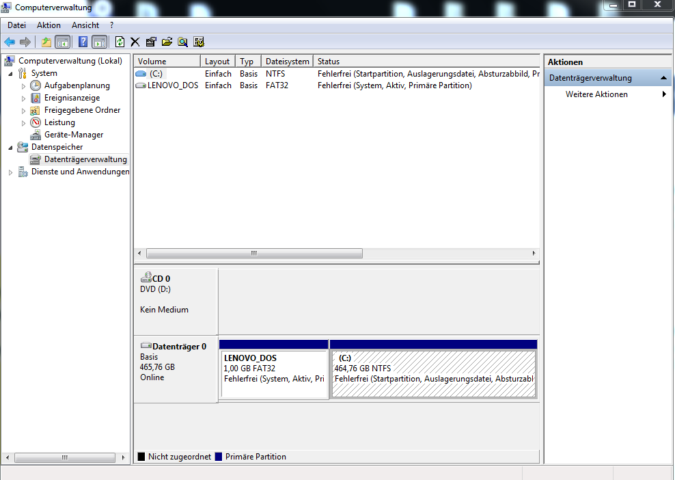Open Weitere Aktionen submenu
Viewport: 675px width, 480px height.
[x=608, y=94]
